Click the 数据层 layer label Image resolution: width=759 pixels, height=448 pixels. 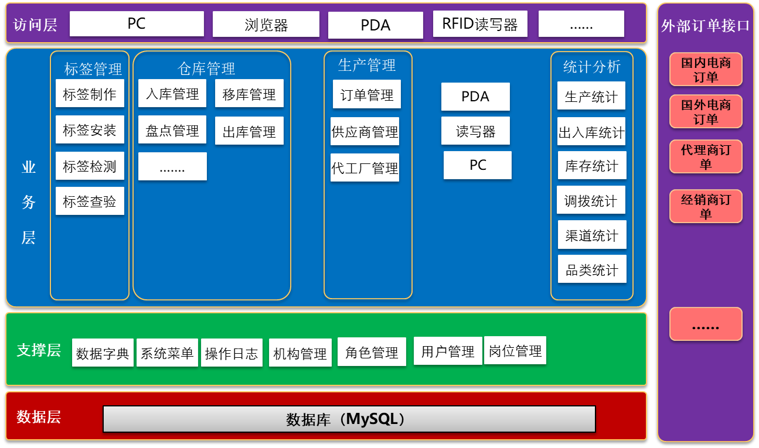(39, 417)
